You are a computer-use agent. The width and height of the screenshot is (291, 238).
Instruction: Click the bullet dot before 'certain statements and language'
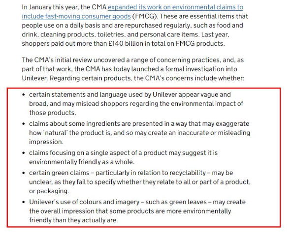pyautogui.click(x=23, y=95)
